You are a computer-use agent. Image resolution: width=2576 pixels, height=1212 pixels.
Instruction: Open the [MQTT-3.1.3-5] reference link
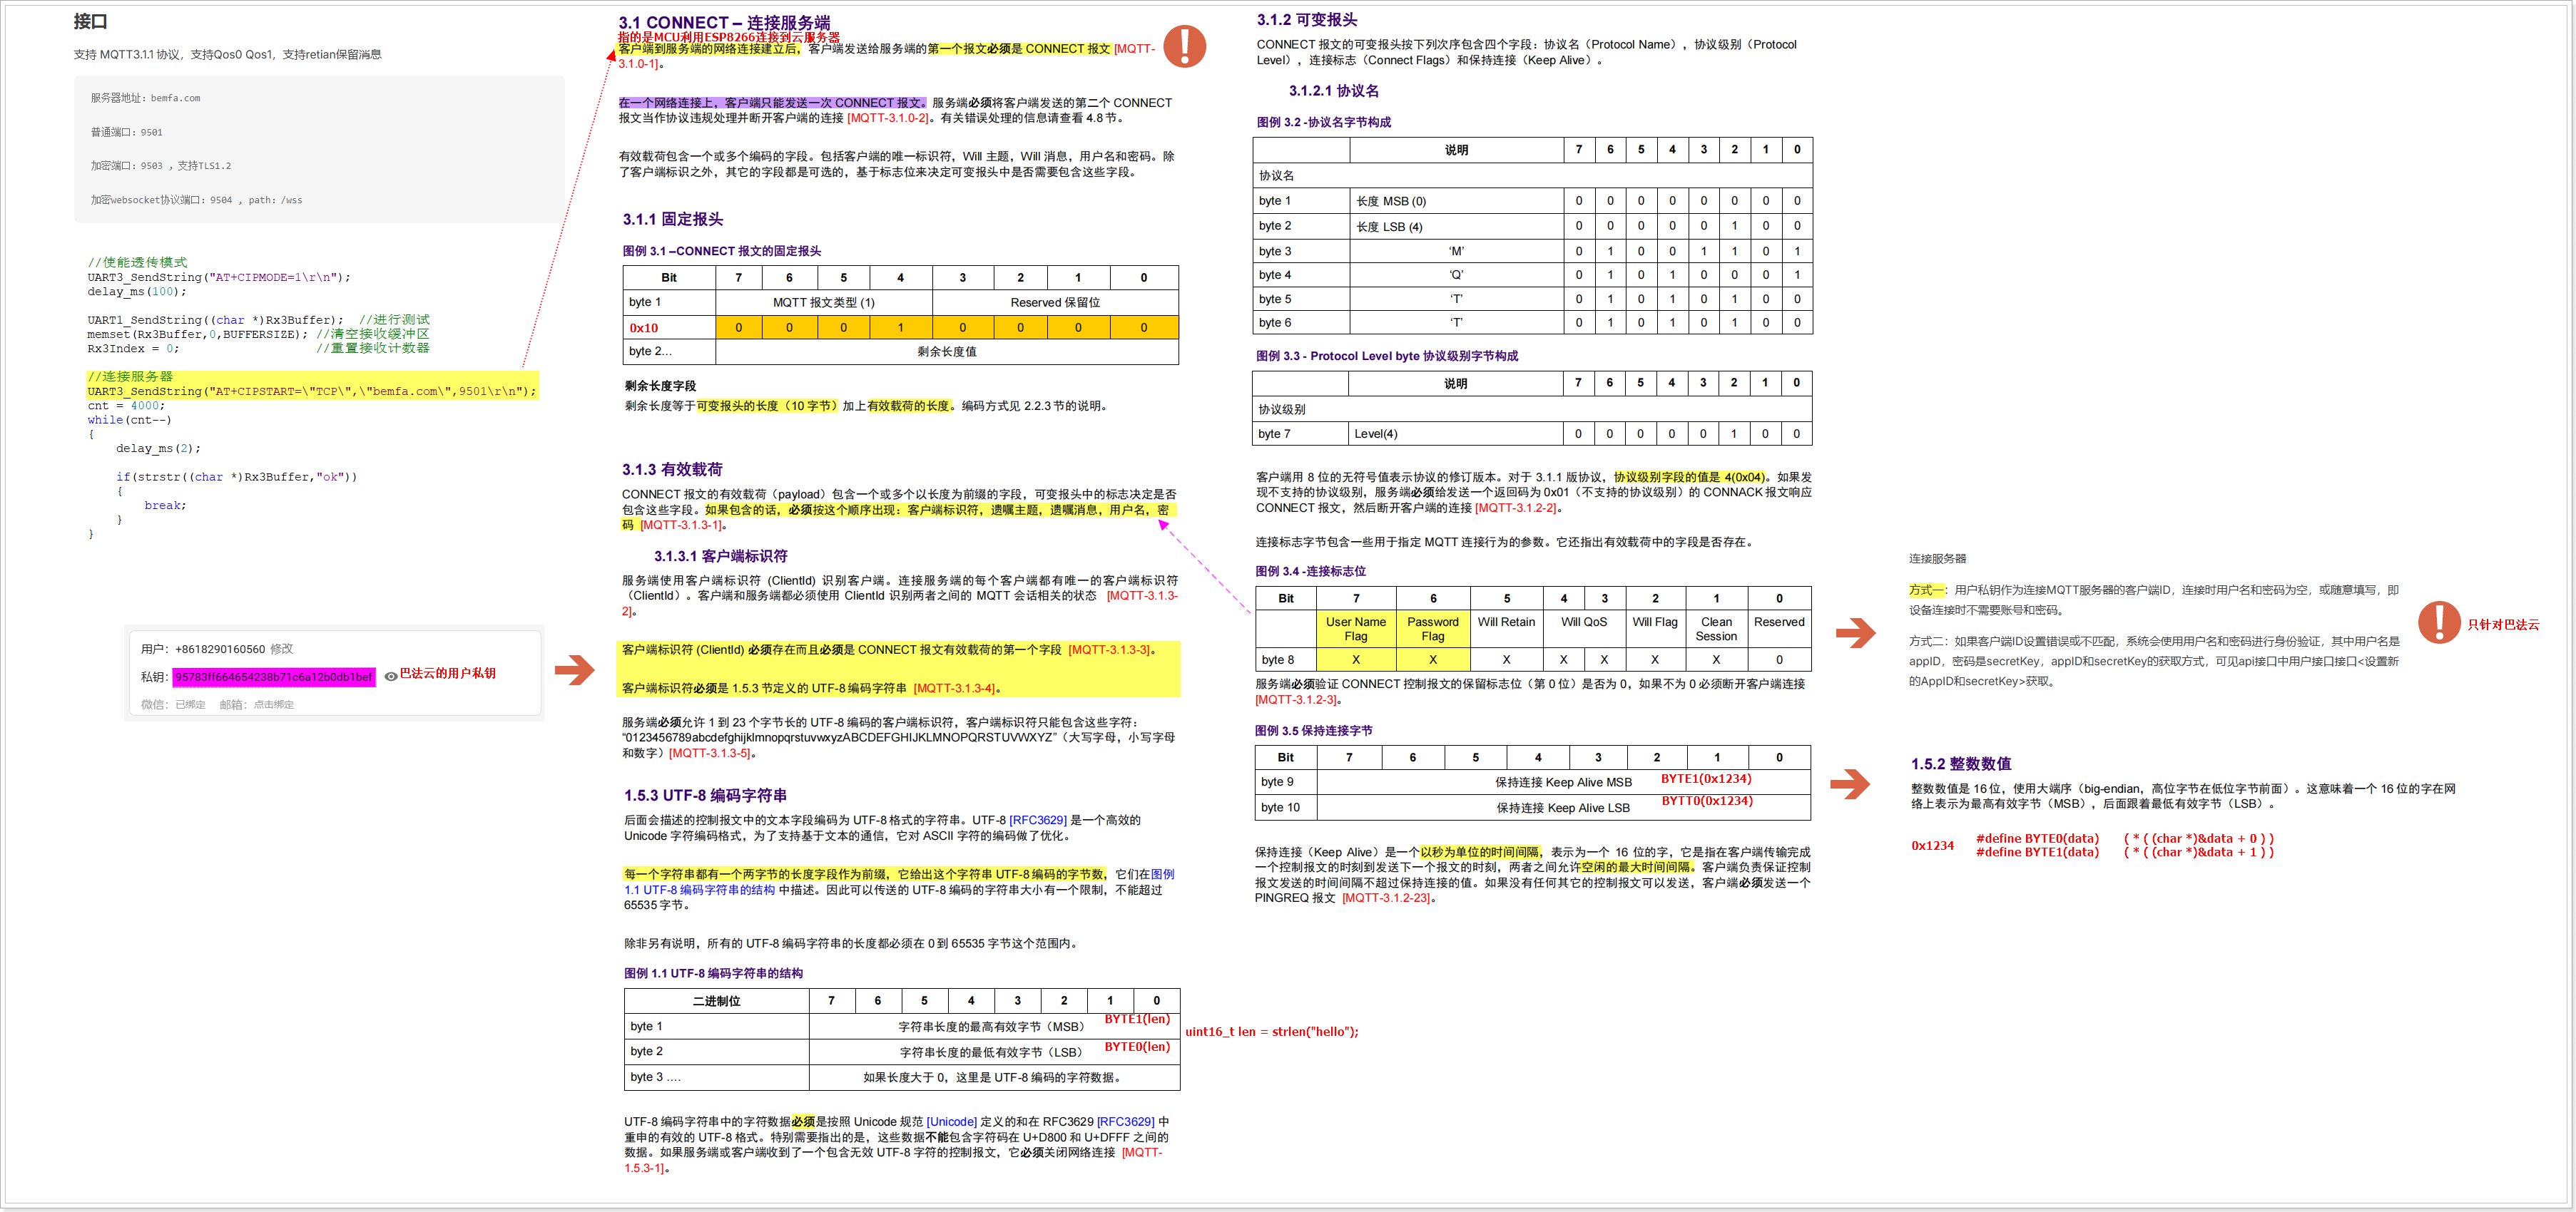pos(709,754)
